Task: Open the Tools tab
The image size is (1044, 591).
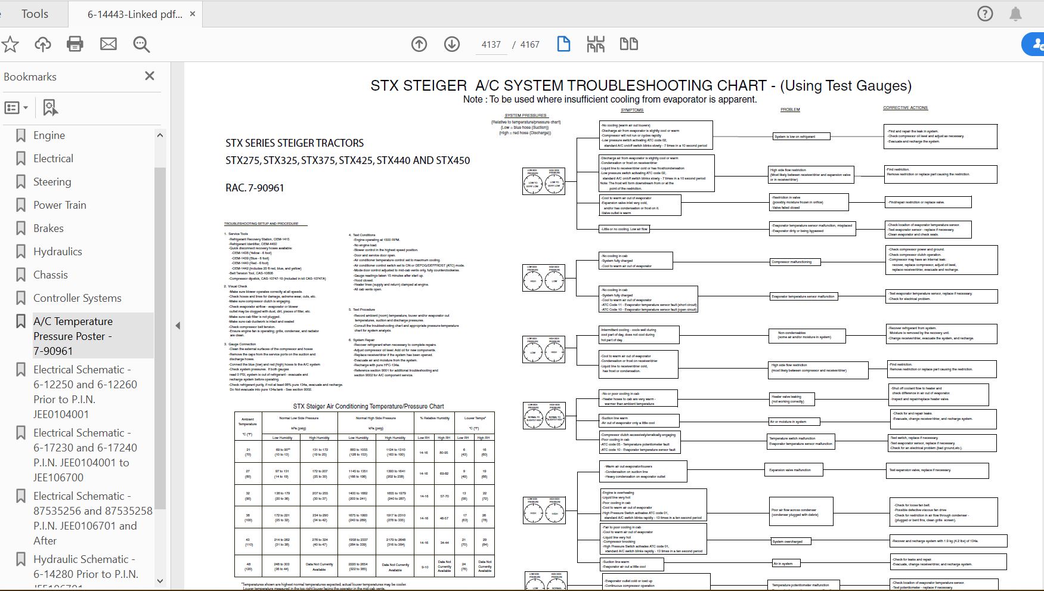Action: (x=35, y=14)
